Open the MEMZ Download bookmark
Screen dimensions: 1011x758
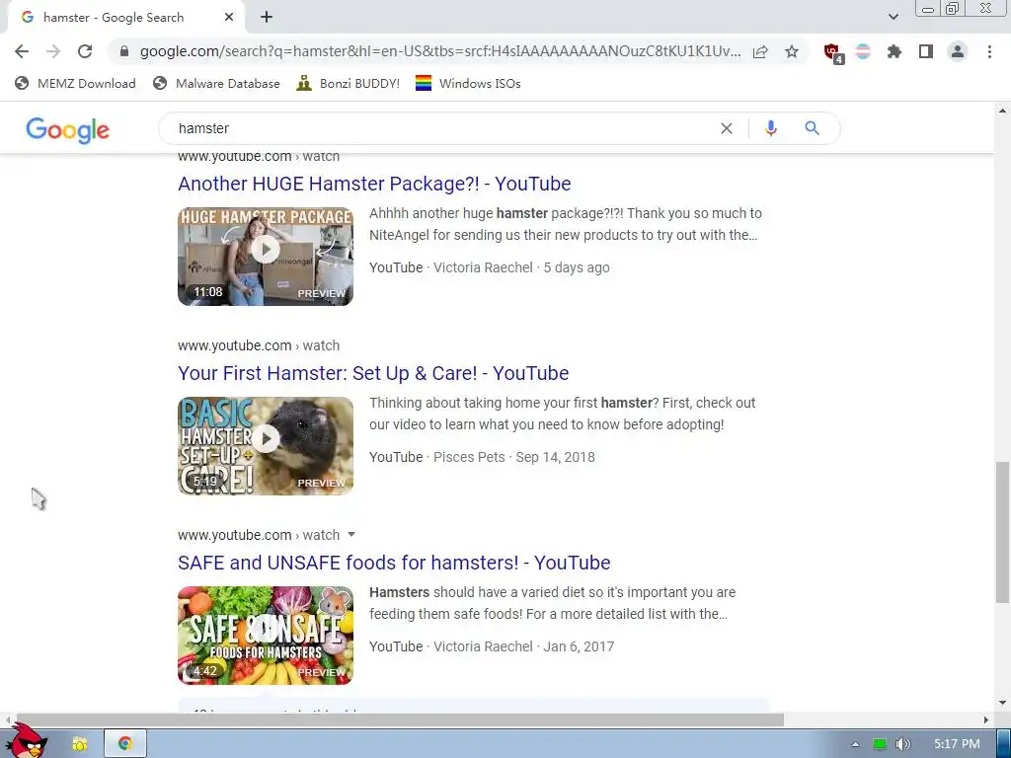point(75,83)
